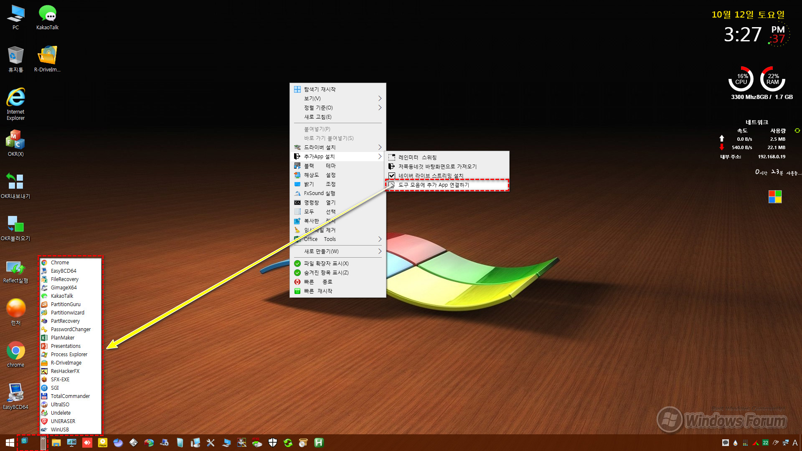Choose 탐색기 재시작 from context menu

pyautogui.click(x=338, y=89)
